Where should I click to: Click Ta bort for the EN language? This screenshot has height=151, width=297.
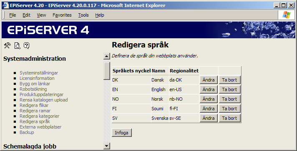point(229,89)
